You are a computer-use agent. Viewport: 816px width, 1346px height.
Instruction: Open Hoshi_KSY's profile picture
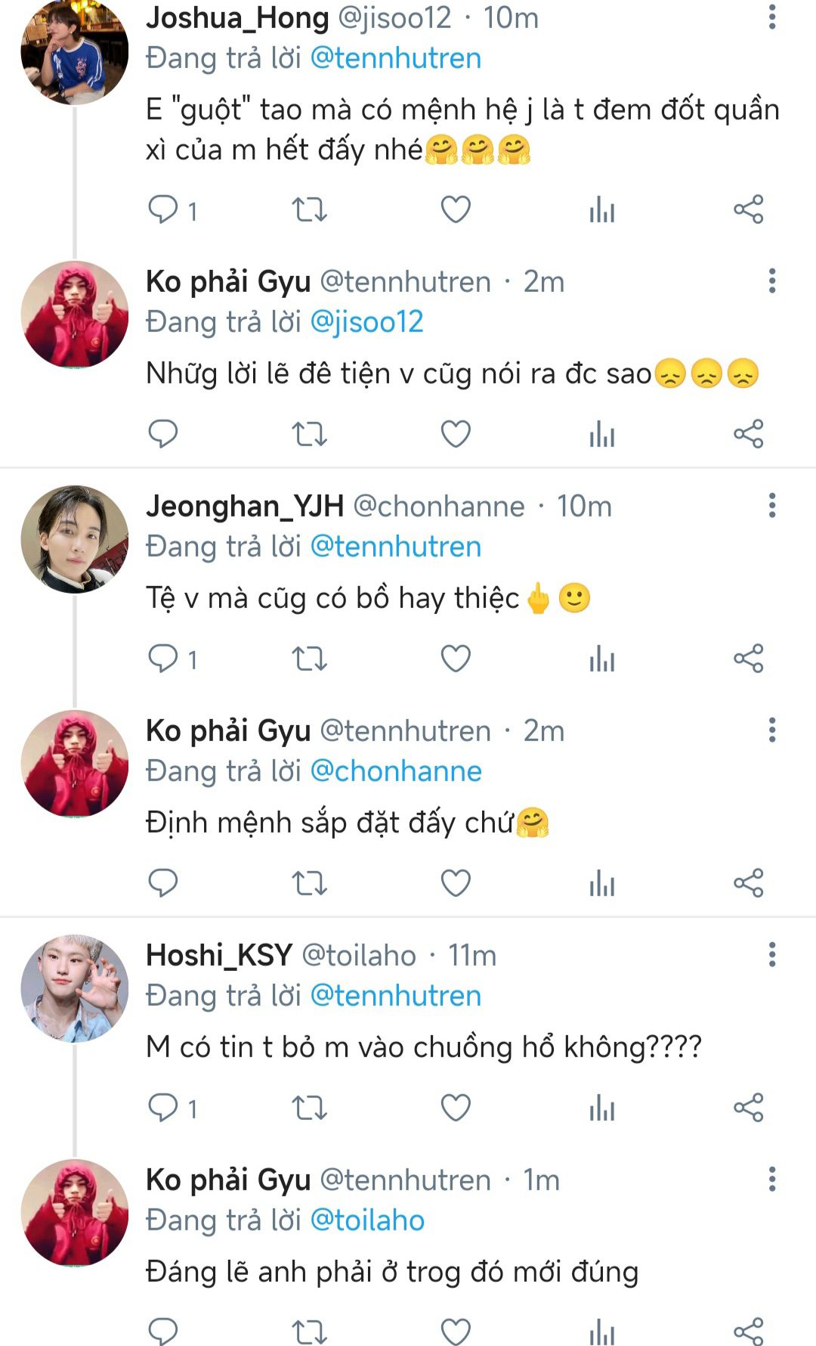coord(74,989)
